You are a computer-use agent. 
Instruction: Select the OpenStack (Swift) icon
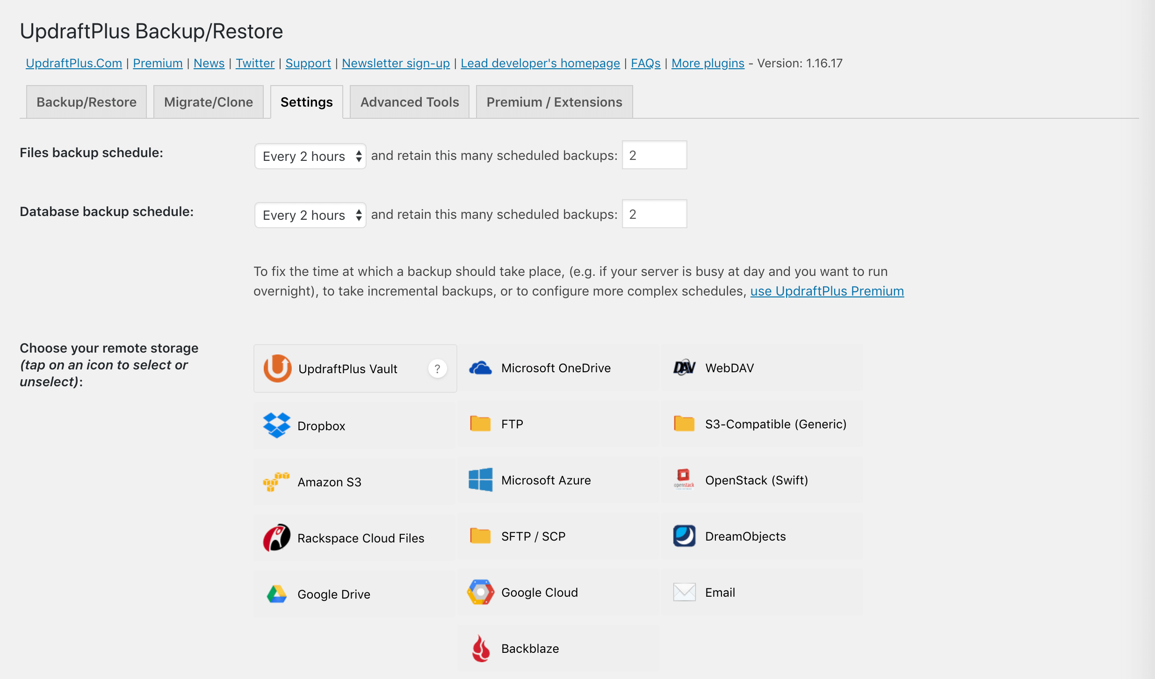pos(684,480)
